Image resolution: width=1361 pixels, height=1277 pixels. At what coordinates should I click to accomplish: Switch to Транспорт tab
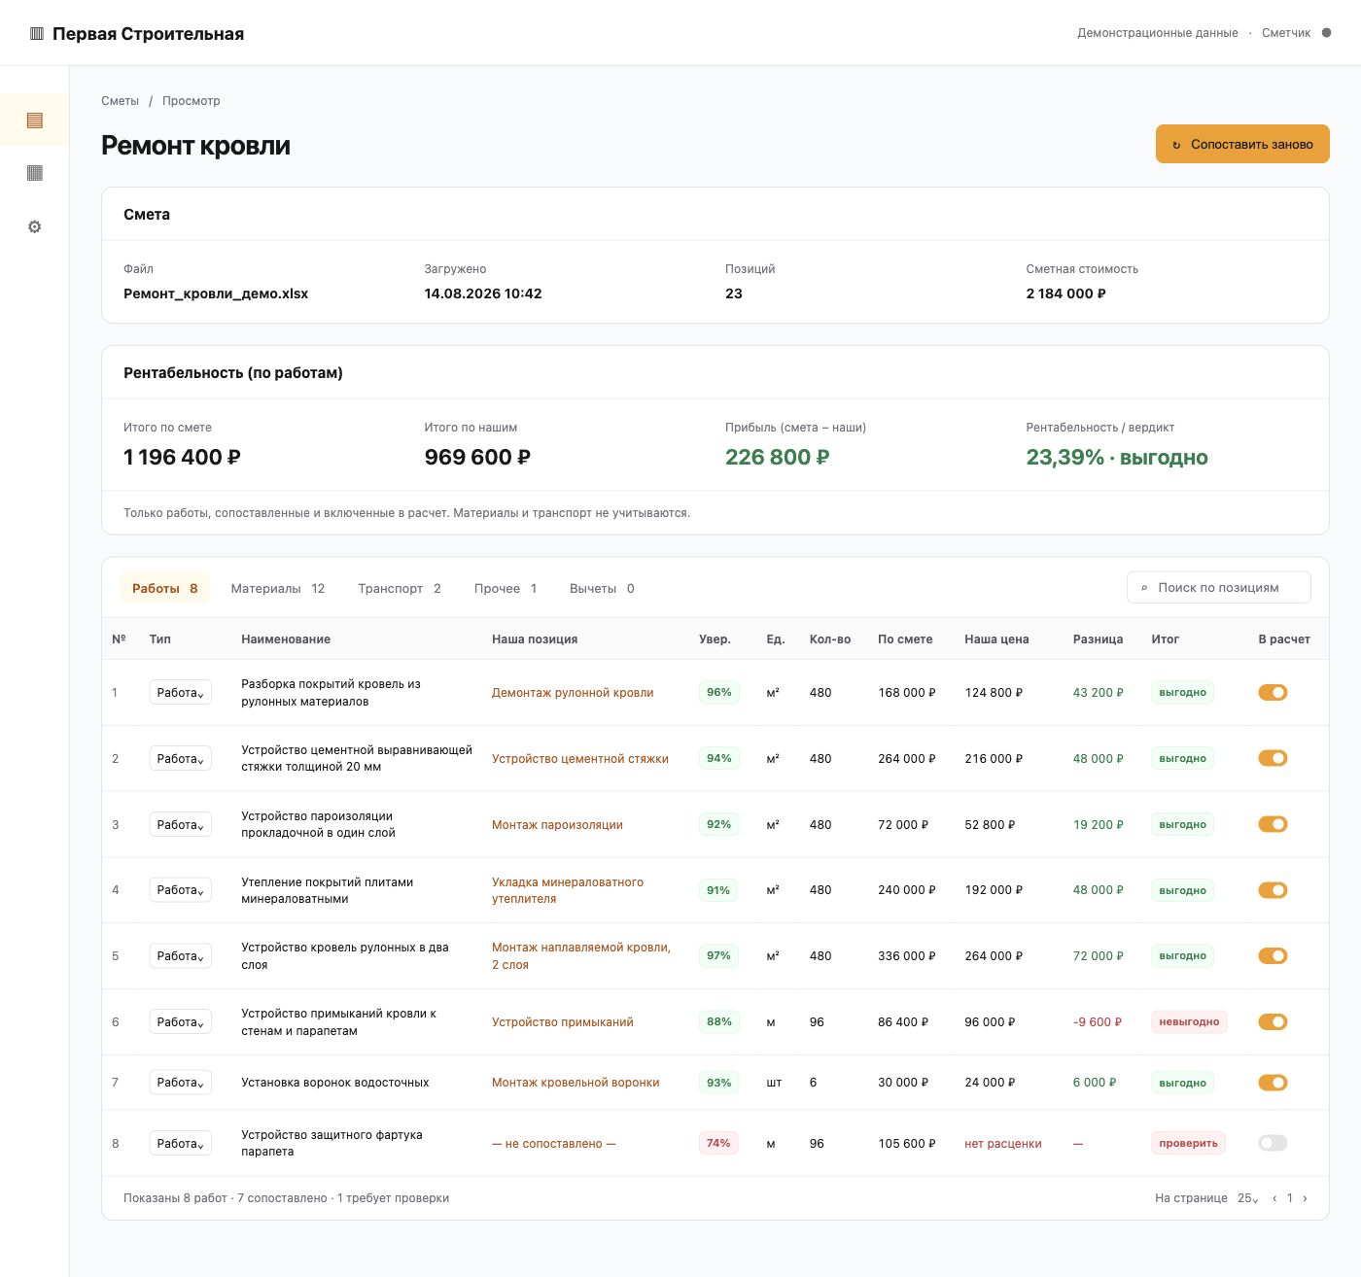coord(400,588)
